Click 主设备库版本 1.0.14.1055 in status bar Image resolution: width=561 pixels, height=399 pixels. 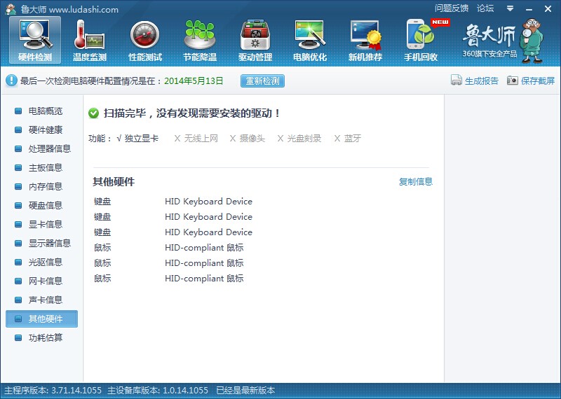(x=158, y=390)
